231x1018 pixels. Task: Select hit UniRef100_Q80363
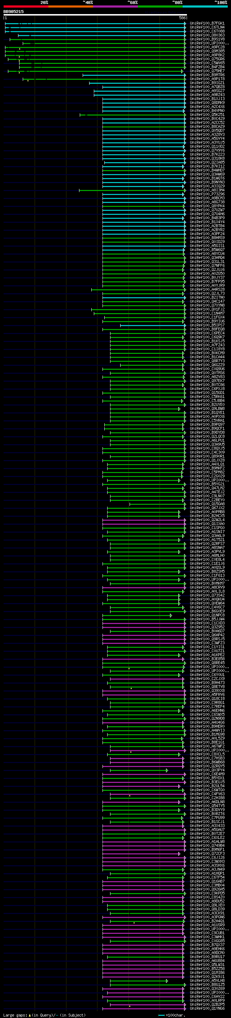pyautogui.click(x=207, y=35)
